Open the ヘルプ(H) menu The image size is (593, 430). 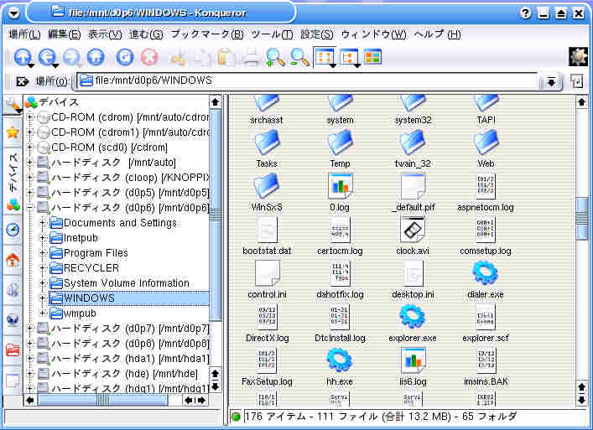438,34
